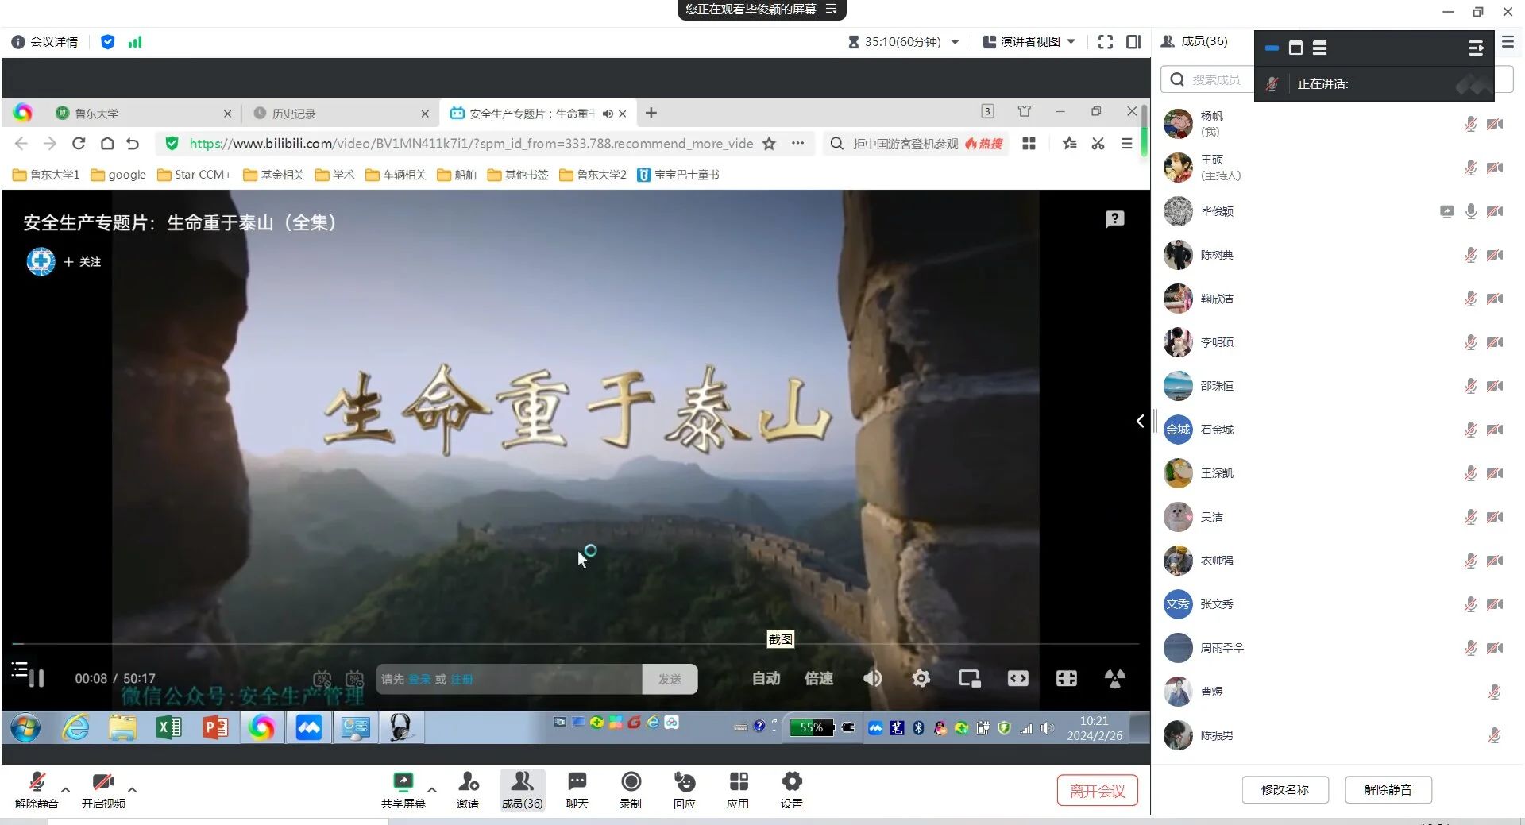Pause the bilibili video

point(37,678)
